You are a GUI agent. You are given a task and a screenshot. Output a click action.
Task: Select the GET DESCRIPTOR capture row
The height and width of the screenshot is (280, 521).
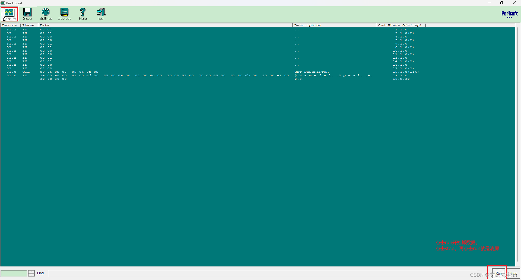point(312,72)
